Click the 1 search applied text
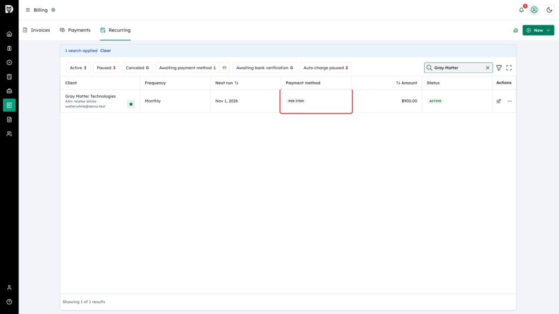The image size is (559, 314). pos(81,51)
